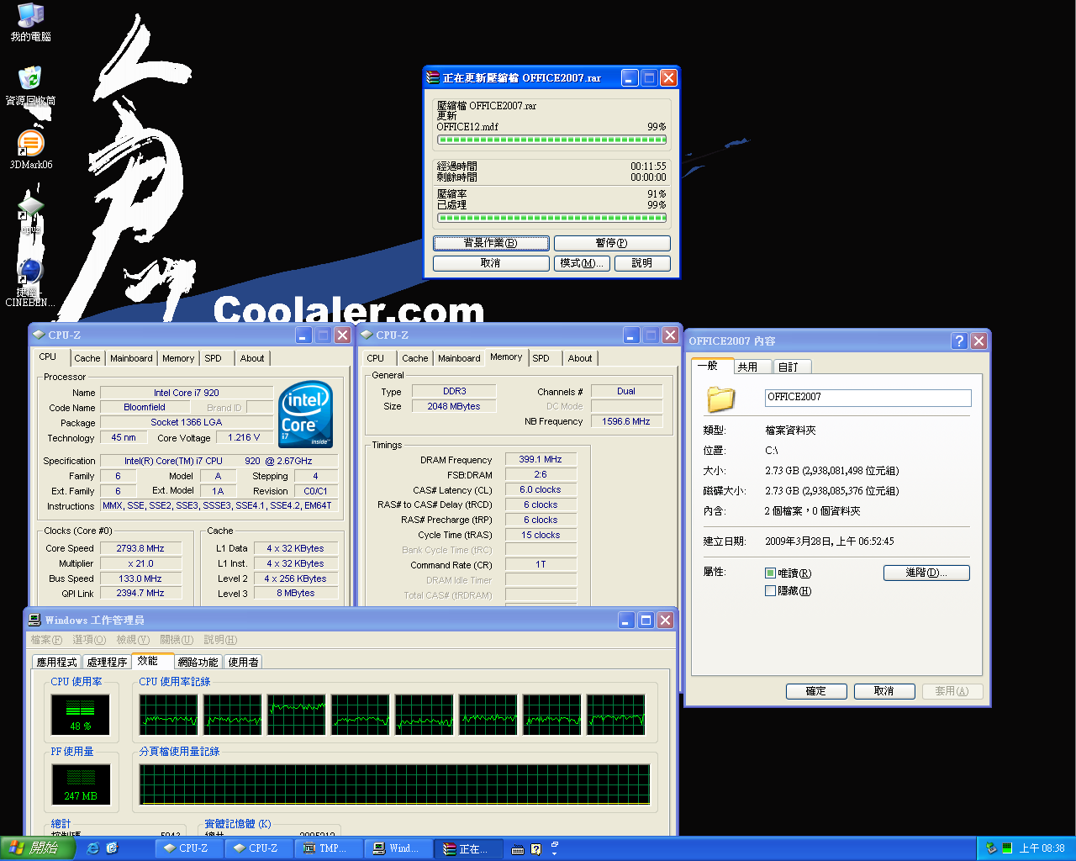Click Cancel (取消) button in properties dialog
This screenshot has height=861, width=1076.
pyautogui.click(x=884, y=691)
